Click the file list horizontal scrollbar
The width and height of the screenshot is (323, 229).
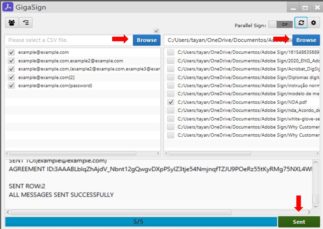[x=210, y=153]
